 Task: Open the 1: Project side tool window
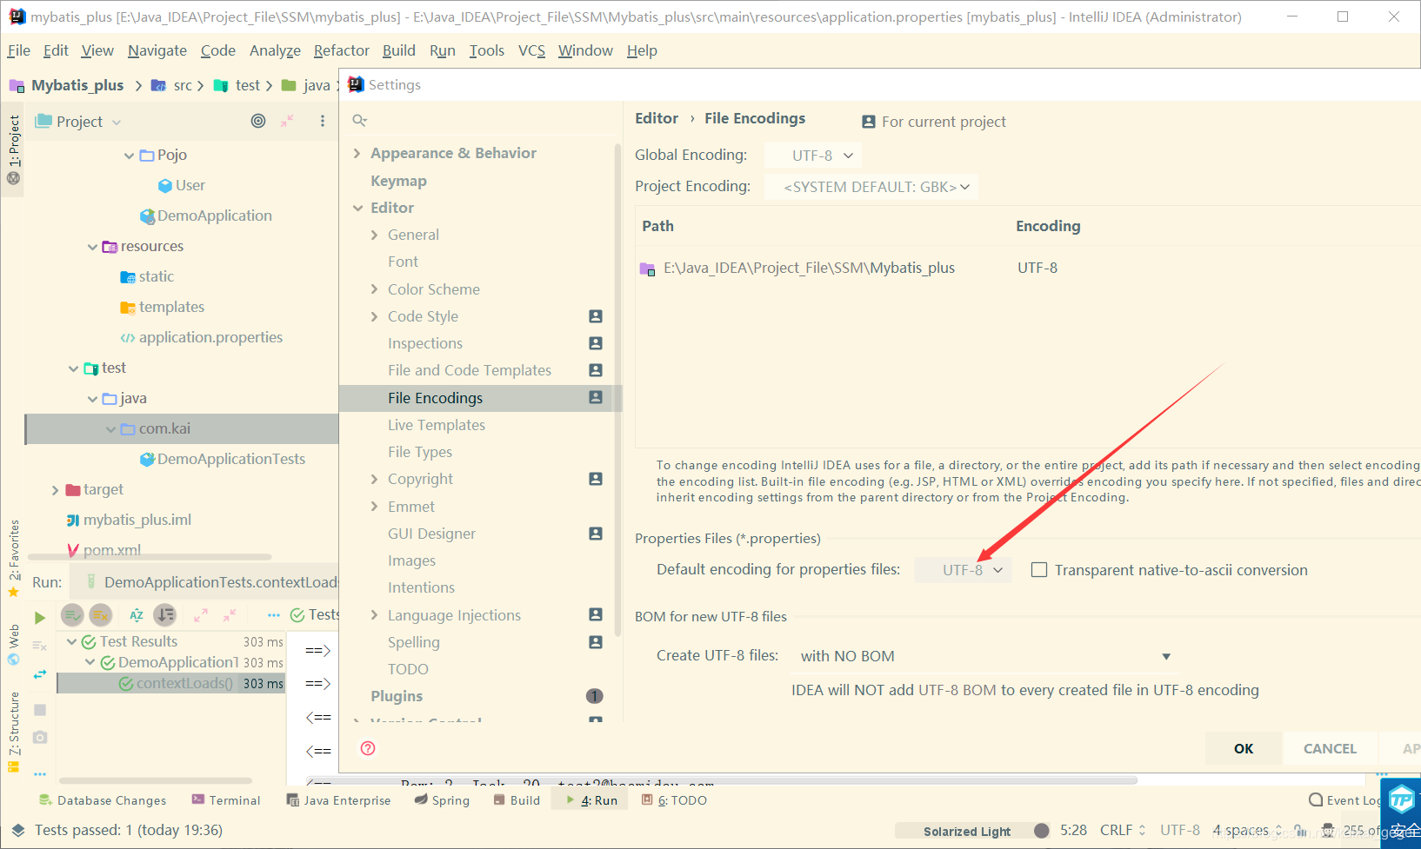tap(13, 141)
